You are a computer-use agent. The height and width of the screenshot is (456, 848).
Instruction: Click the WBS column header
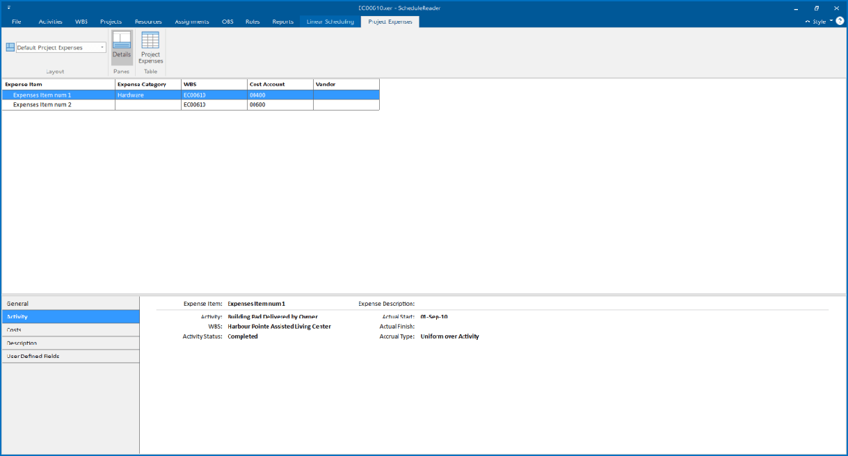click(214, 84)
